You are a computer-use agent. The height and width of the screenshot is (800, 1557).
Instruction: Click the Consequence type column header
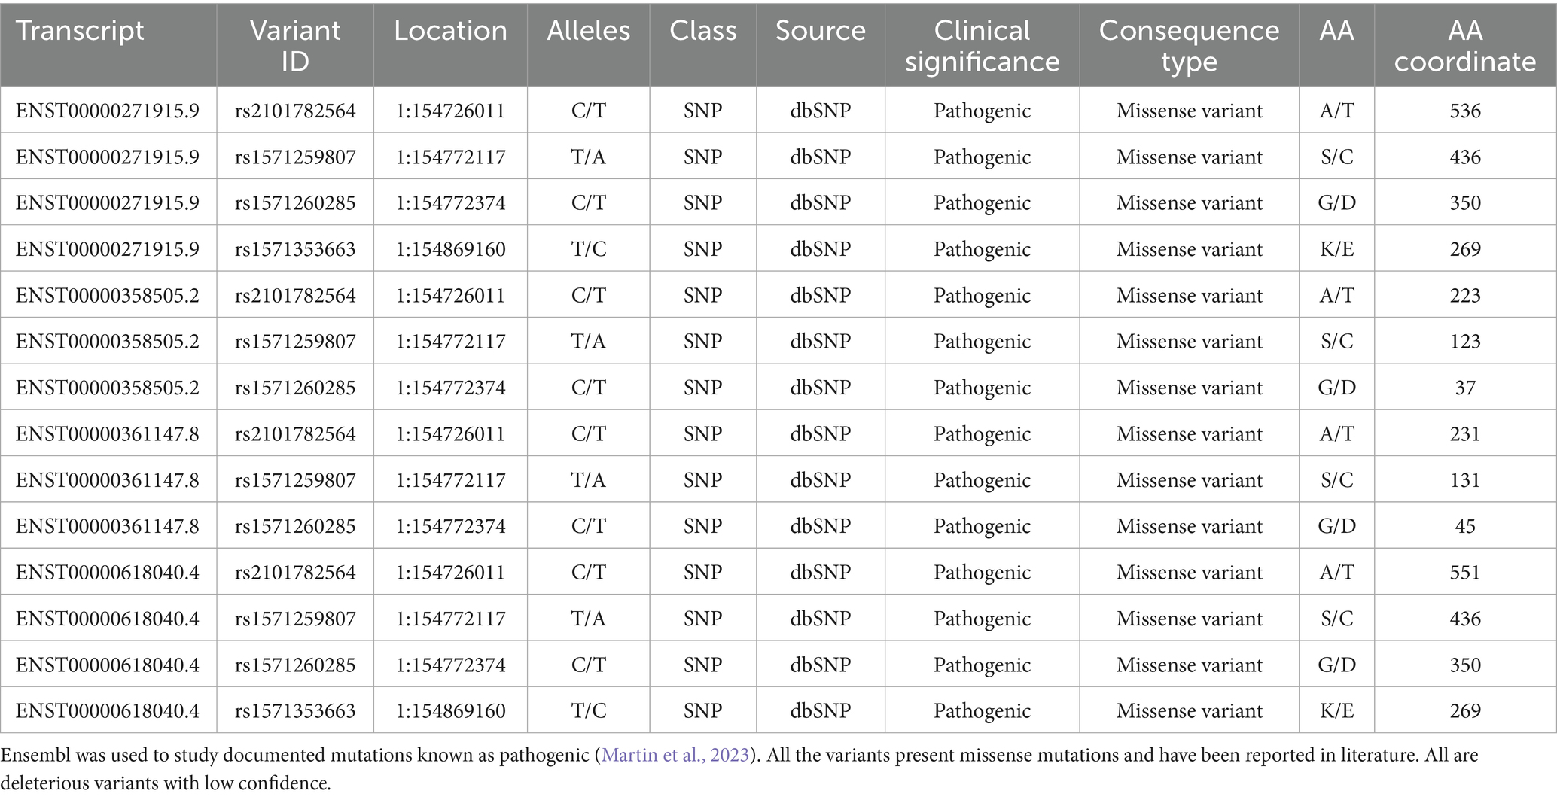[1189, 45]
